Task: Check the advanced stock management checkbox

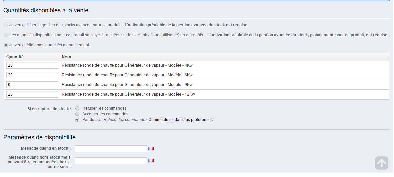Action: pos(6,25)
